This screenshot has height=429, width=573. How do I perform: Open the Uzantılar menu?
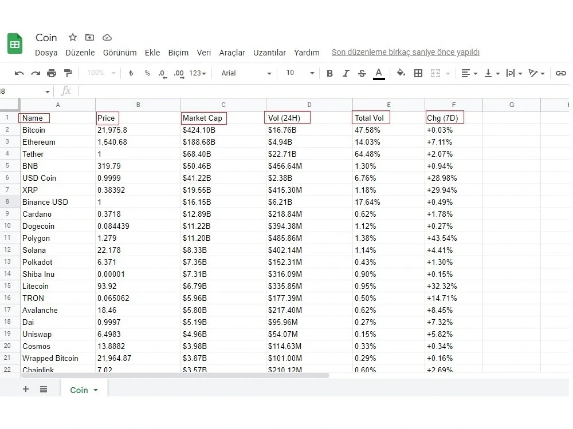click(270, 53)
